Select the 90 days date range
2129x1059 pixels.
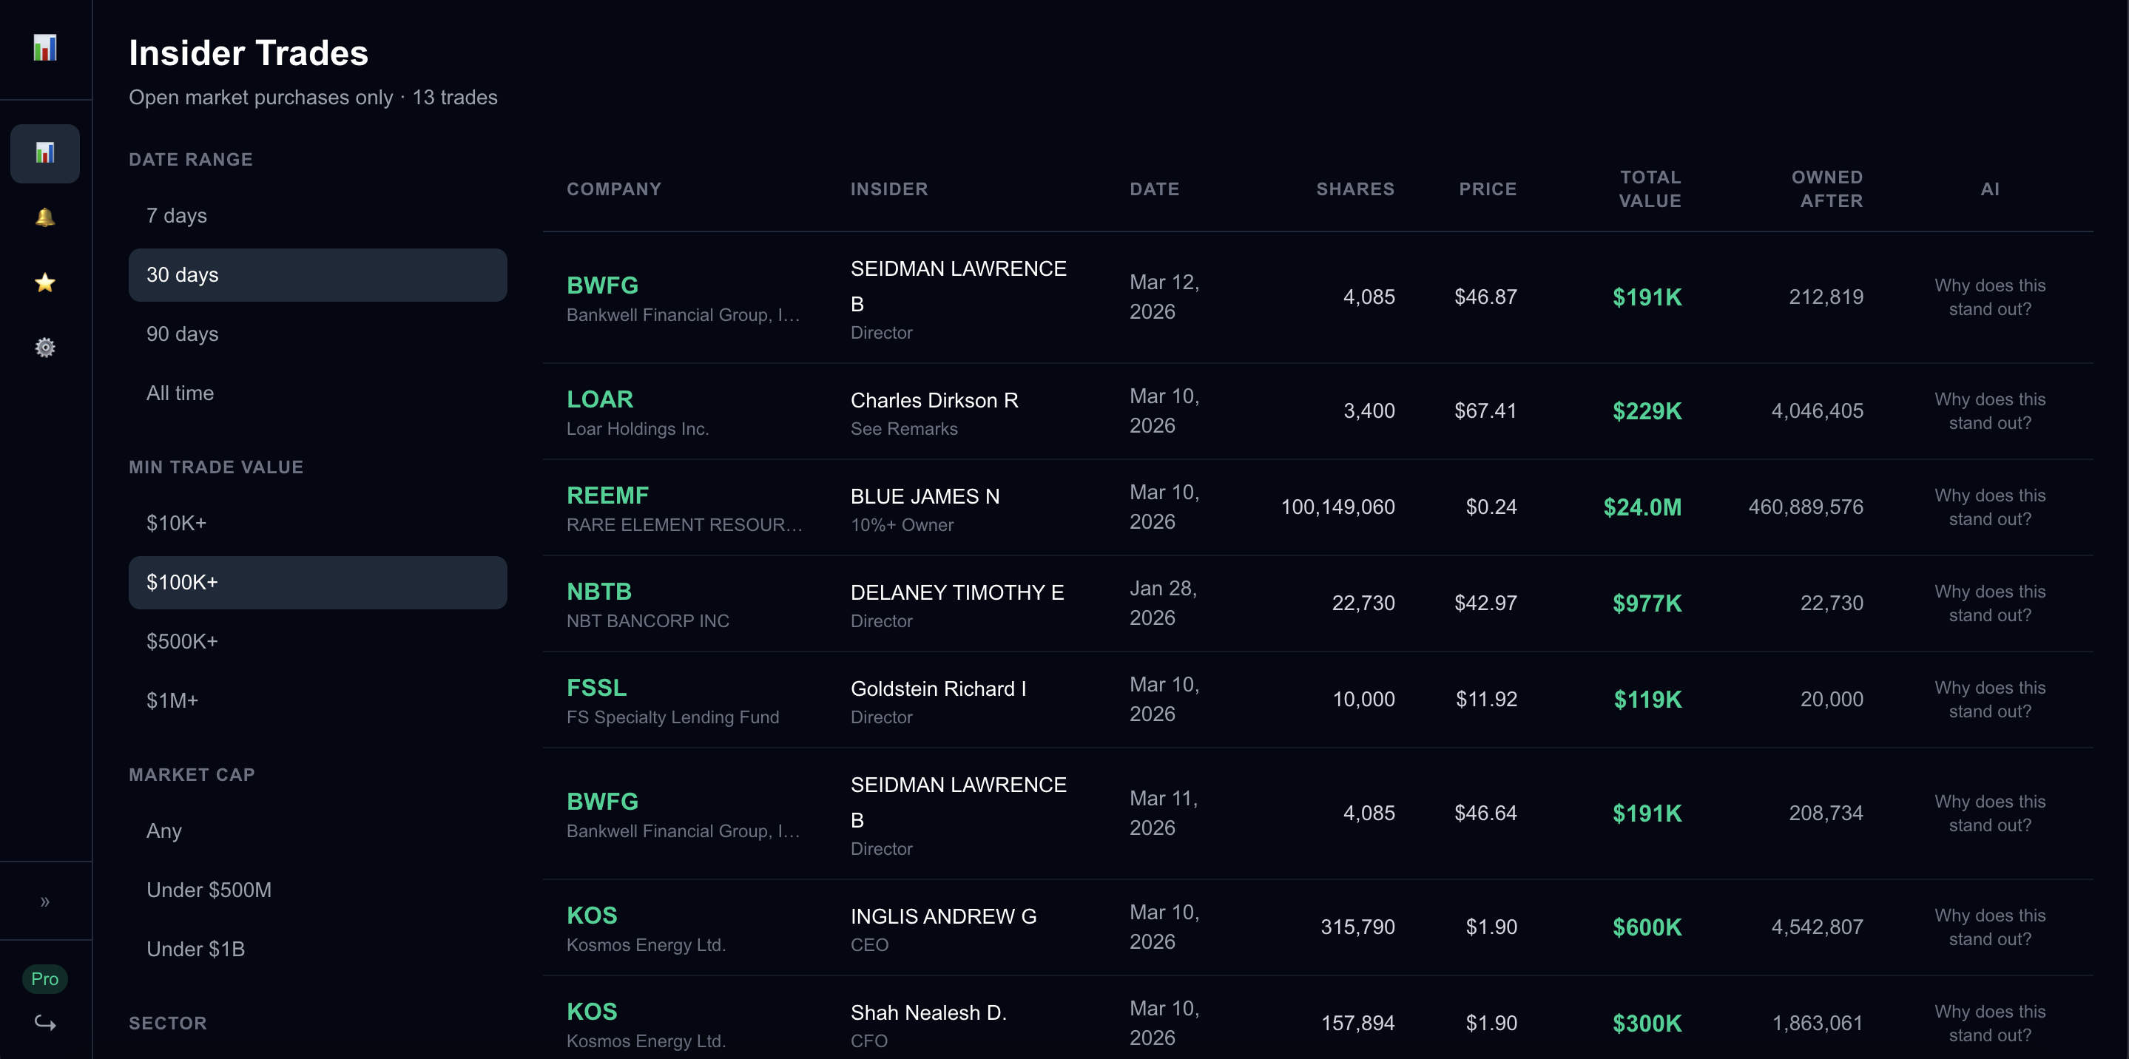pos(317,334)
